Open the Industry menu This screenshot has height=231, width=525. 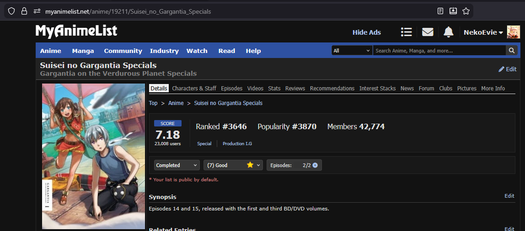(164, 51)
